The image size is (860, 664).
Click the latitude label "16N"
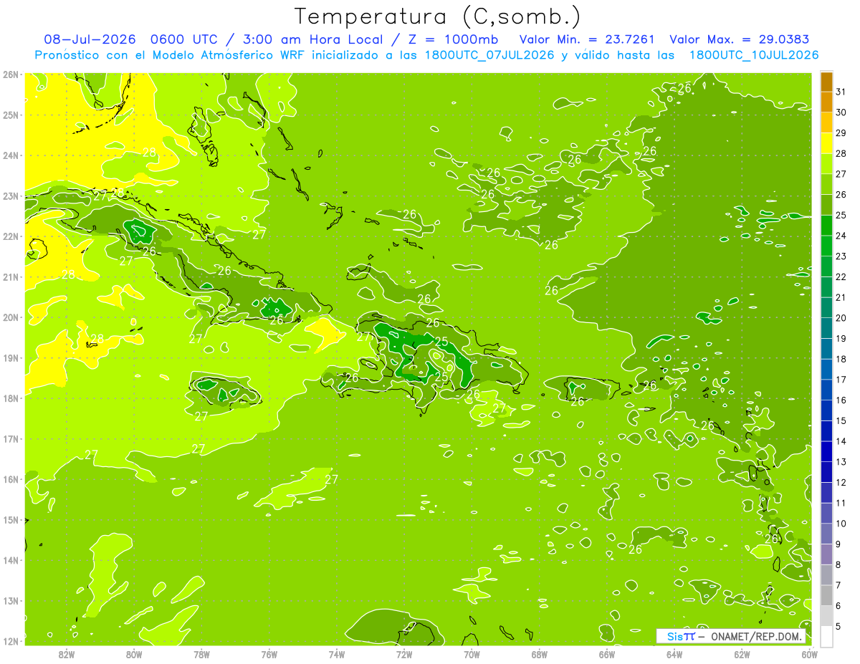10,479
